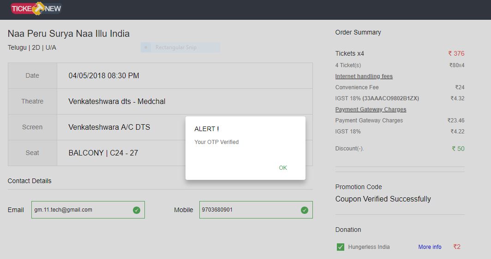Click the Payment Gateway Charges heading

(x=371, y=109)
